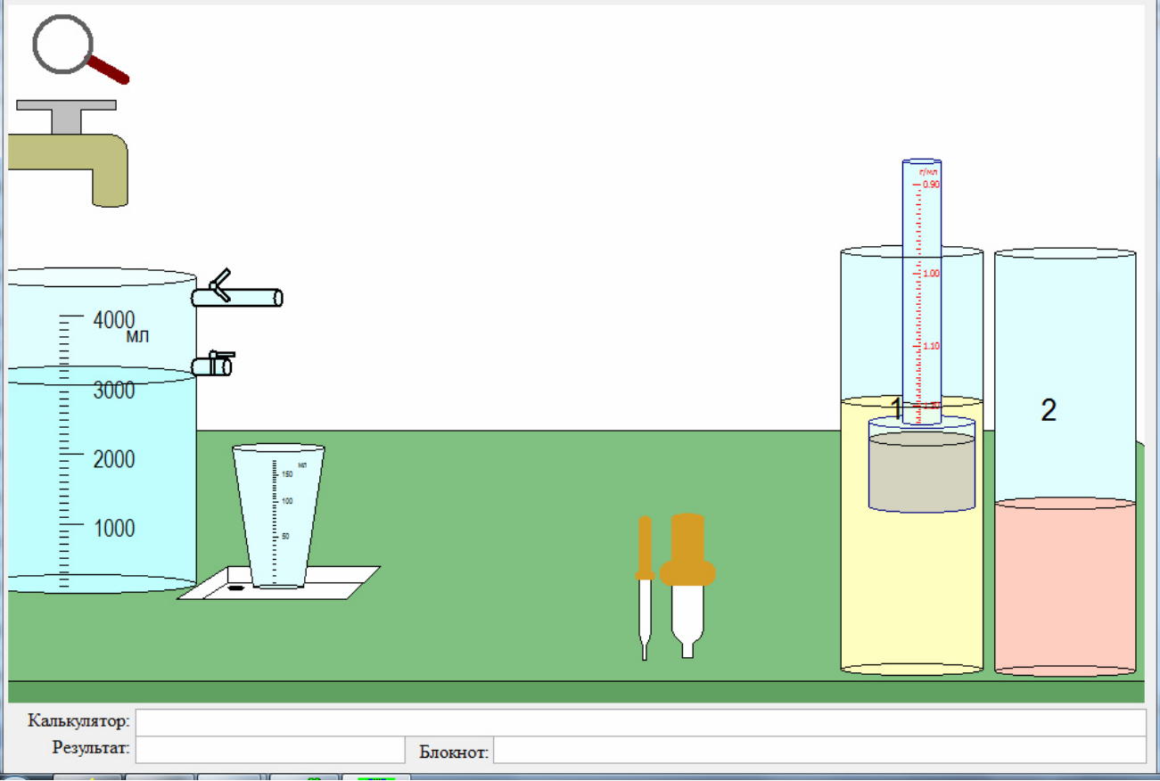Focus the Блокнот input field
The height and width of the screenshot is (781, 1160).
819,750
